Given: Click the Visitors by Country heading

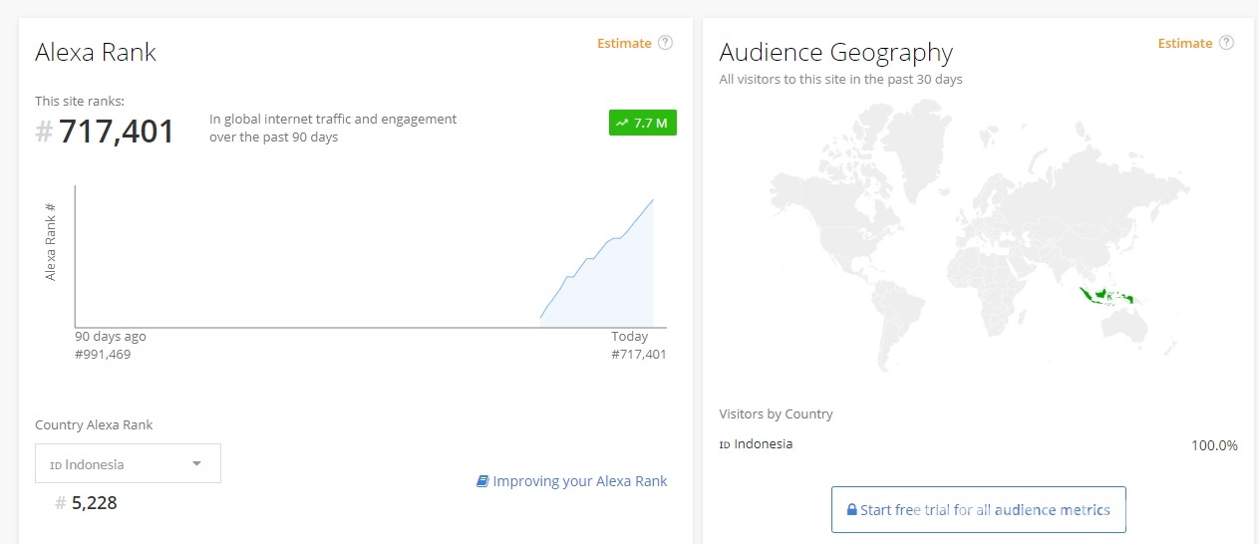Looking at the screenshot, I should click(776, 413).
